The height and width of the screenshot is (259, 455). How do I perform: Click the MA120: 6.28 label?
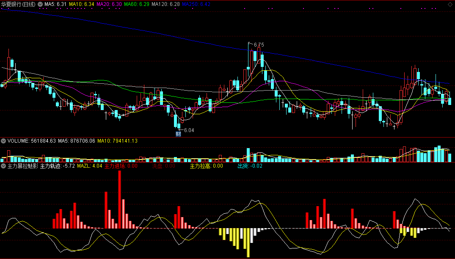(x=165, y=4)
